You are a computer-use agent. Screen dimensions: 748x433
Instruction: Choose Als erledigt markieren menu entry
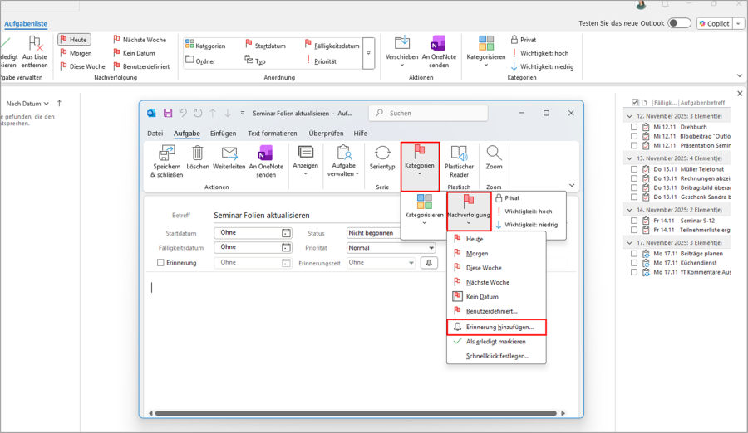coord(496,342)
